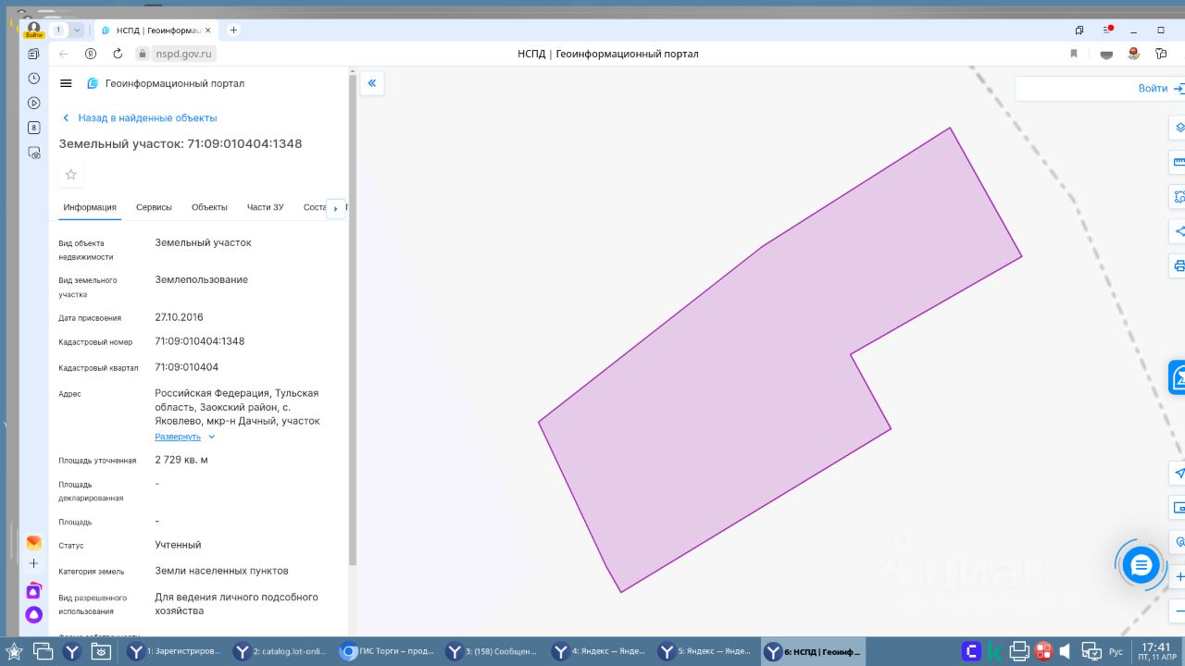
Task: Click the share map icon
Action: 1179,231
